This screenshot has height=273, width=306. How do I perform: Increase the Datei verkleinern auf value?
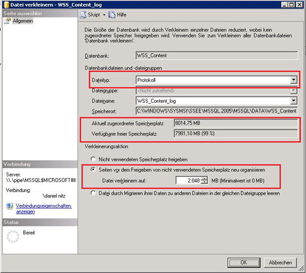[204, 179]
